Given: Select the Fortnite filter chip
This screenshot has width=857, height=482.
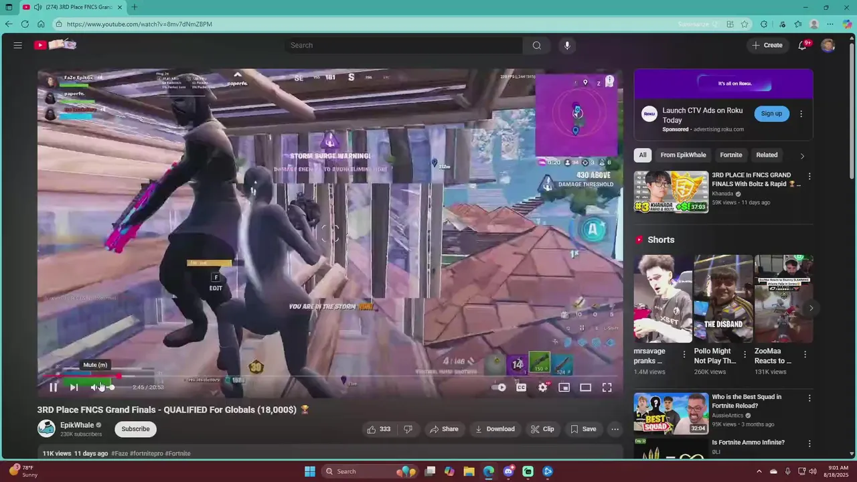Looking at the screenshot, I should pos(731,155).
